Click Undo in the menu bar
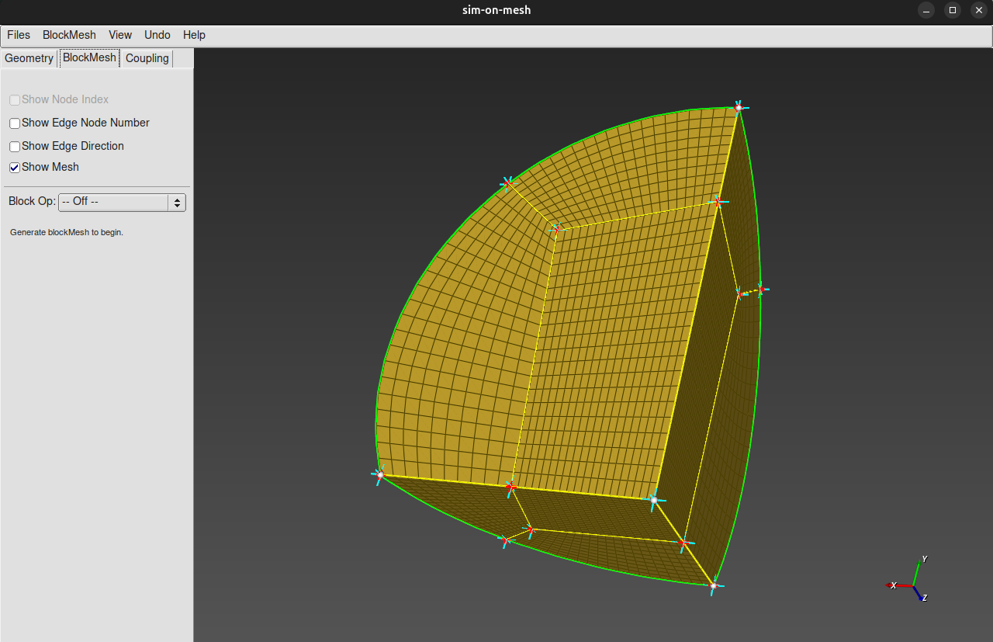The width and height of the screenshot is (993, 642). tap(157, 35)
